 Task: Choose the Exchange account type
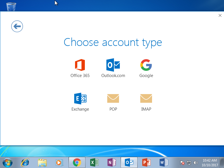80,102
